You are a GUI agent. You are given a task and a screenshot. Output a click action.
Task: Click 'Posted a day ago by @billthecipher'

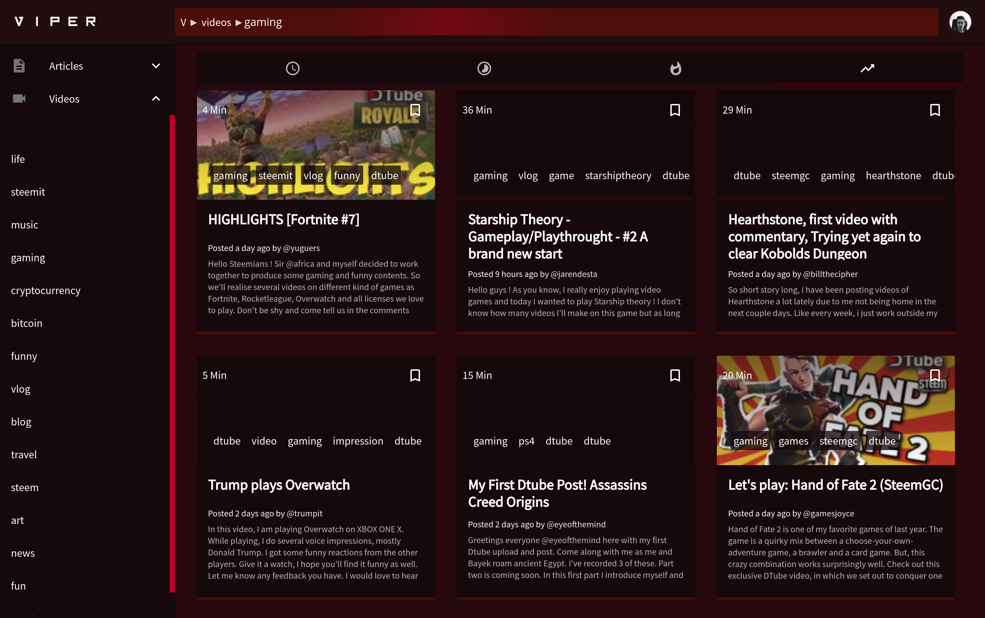point(792,274)
